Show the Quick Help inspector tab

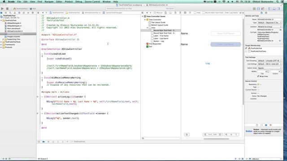(266, 13)
